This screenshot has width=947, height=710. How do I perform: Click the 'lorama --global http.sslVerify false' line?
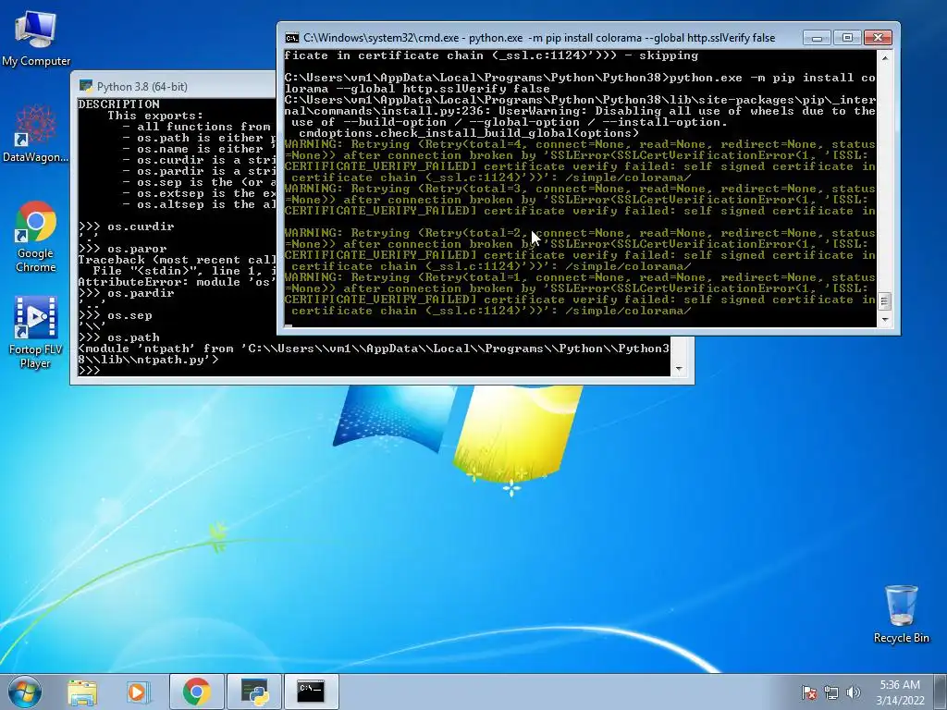pyautogui.click(x=417, y=89)
